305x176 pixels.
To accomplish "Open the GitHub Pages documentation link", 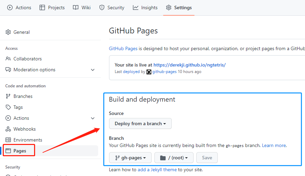I will point(123,48).
